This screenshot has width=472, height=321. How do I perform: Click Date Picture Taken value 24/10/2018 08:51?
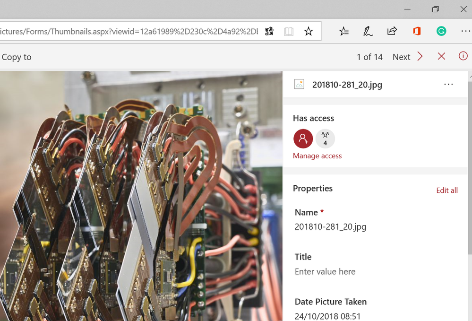[327, 316]
